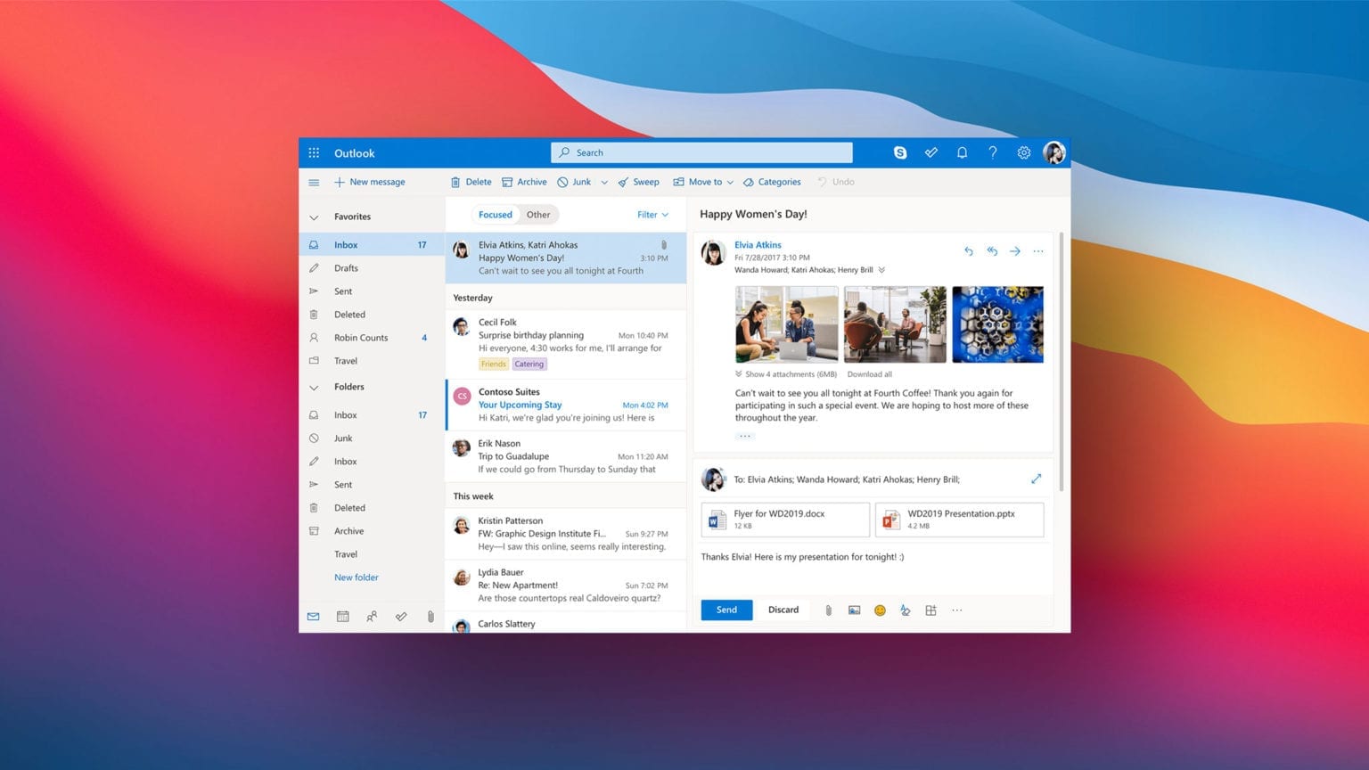1369x770 pixels.
Task: Expand the Move to menu
Action: [703, 182]
